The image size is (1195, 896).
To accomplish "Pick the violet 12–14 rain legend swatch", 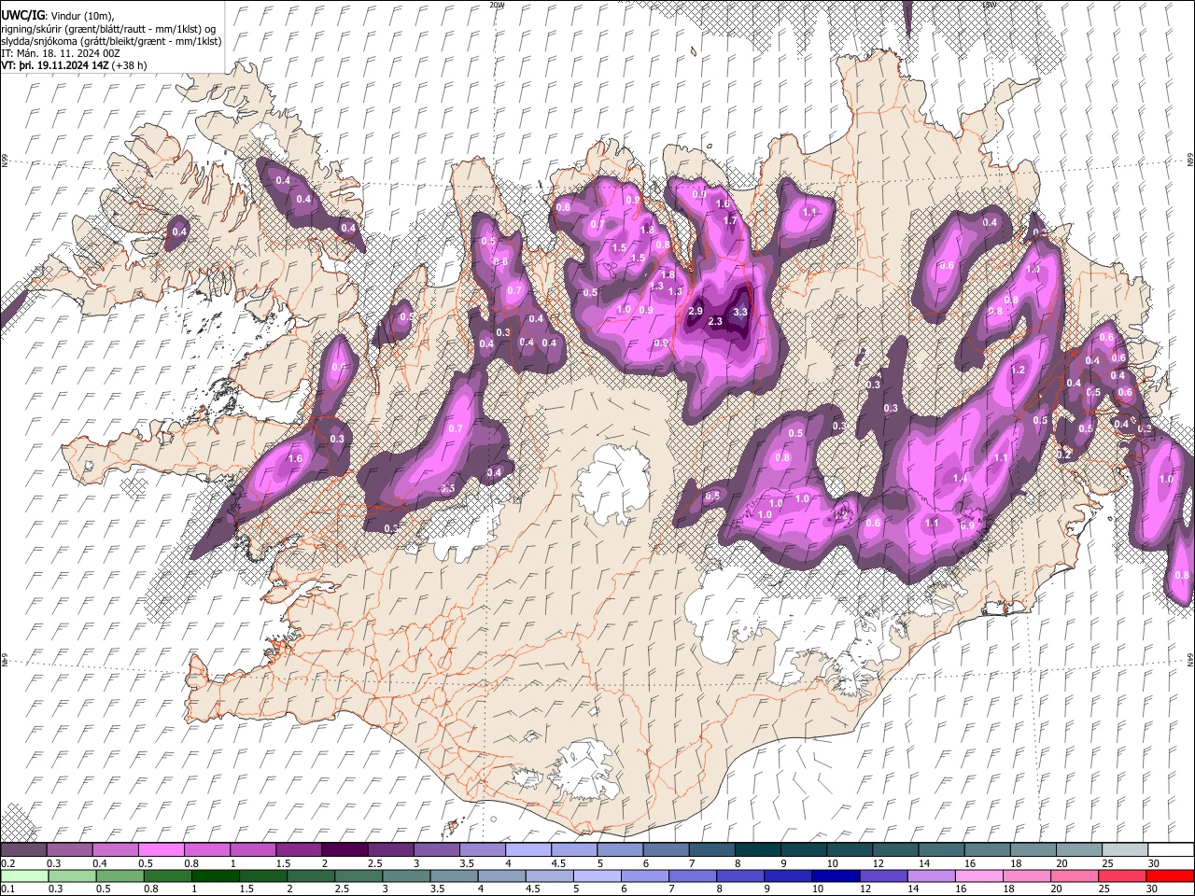I will (883, 875).
